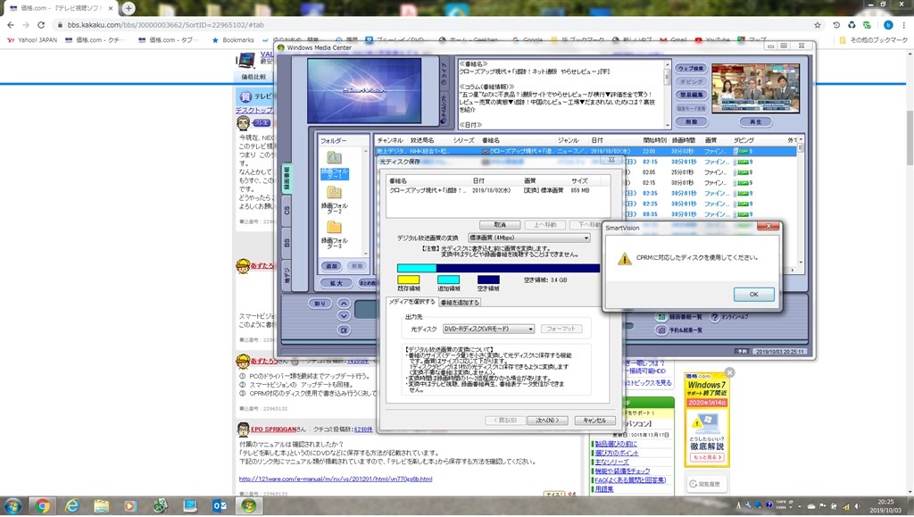The width and height of the screenshot is (914, 517).
Task: Open その他のブックマーク folder
Action: tap(874, 40)
